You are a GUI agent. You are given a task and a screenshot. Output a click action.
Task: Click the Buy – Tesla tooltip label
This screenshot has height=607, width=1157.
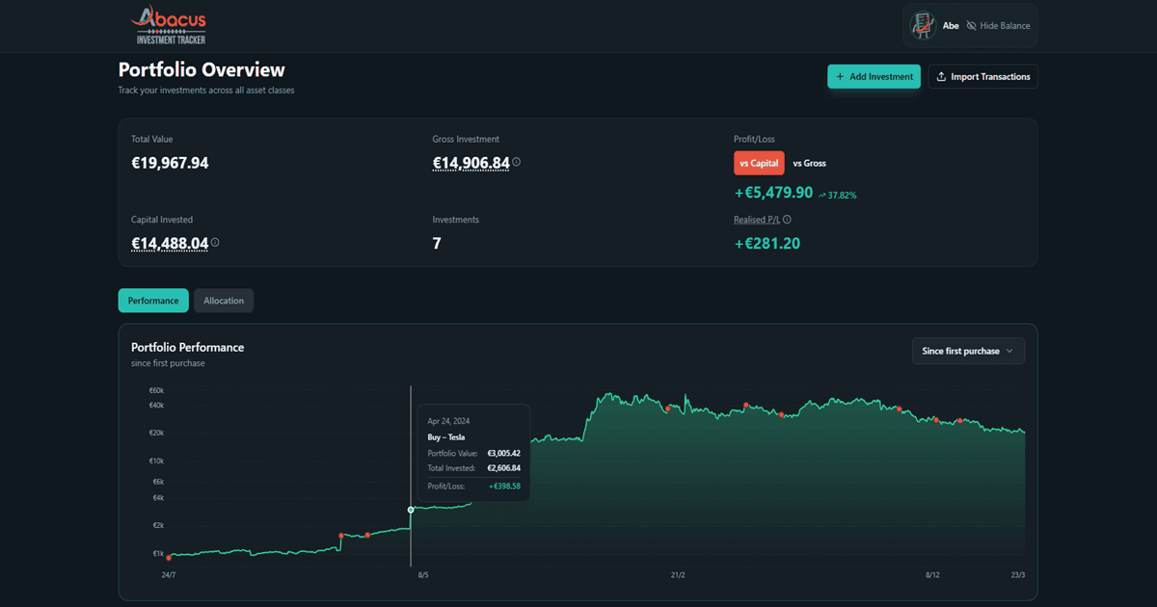[x=446, y=437]
